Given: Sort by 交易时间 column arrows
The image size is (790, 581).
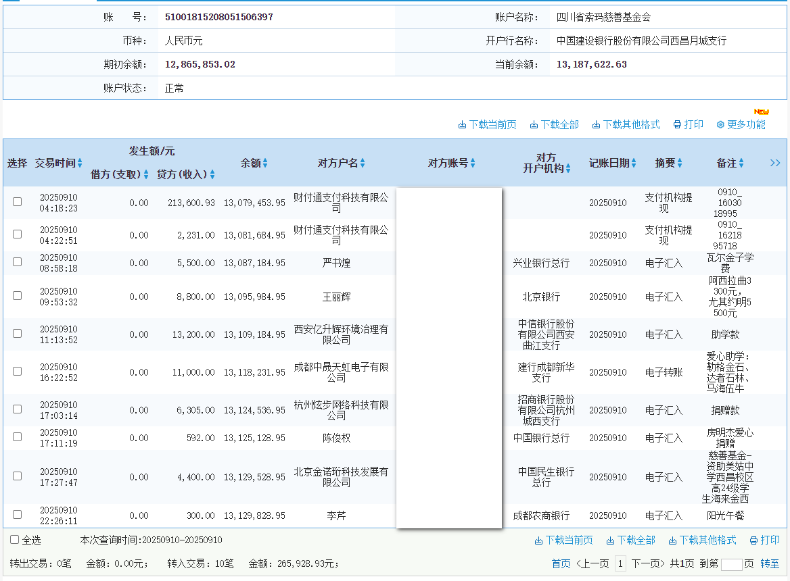Looking at the screenshot, I should [80, 163].
